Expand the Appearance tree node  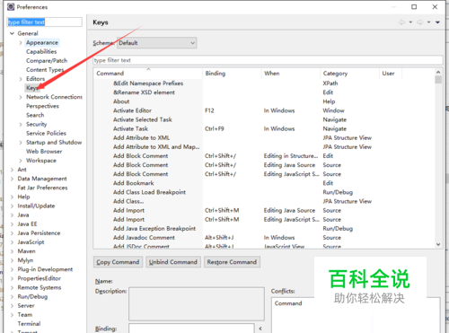[x=21, y=43]
